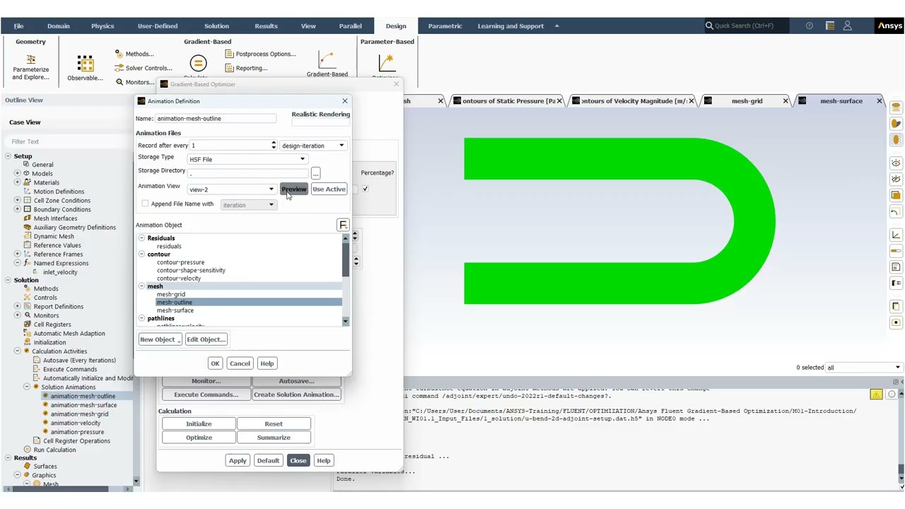Open the Storage Type HSF File dropdown
The image size is (905, 509).
[x=247, y=160]
